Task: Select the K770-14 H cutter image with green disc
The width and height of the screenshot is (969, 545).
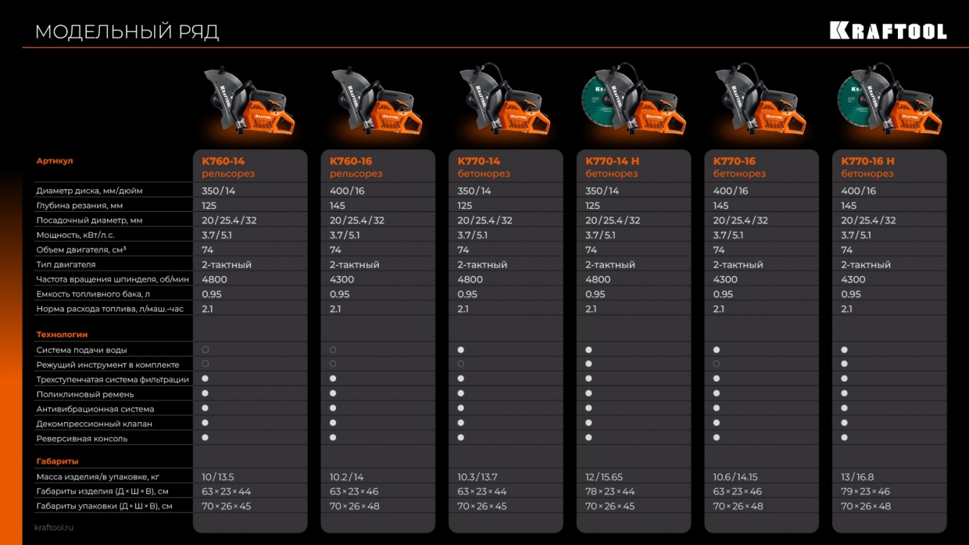Action: [x=635, y=102]
